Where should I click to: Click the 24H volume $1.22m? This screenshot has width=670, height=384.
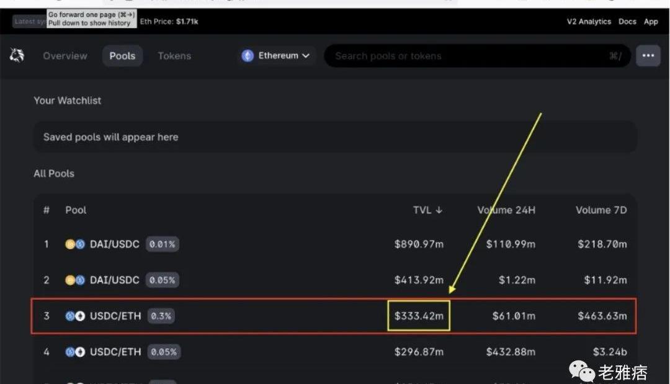(517, 280)
